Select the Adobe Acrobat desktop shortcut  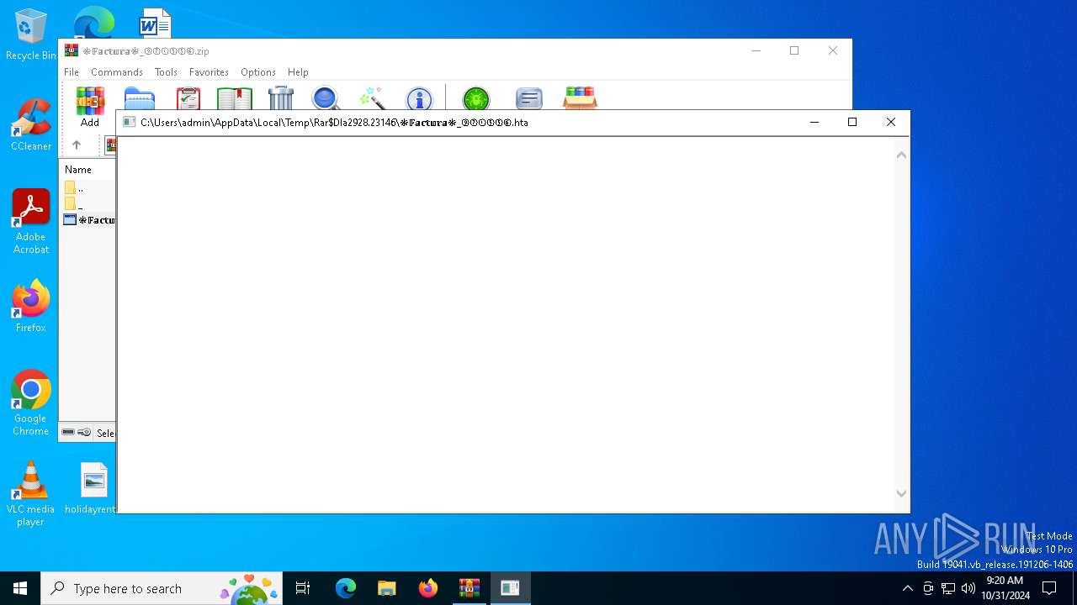tap(31, 222)
